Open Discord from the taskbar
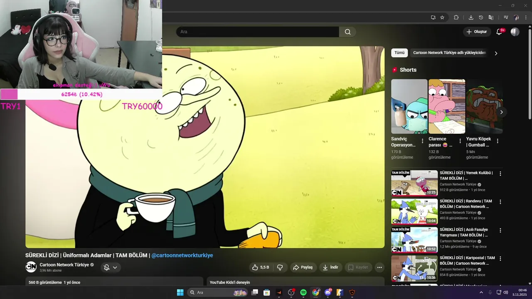The width and height of the screenshot is (532, 299). point(328,292)
